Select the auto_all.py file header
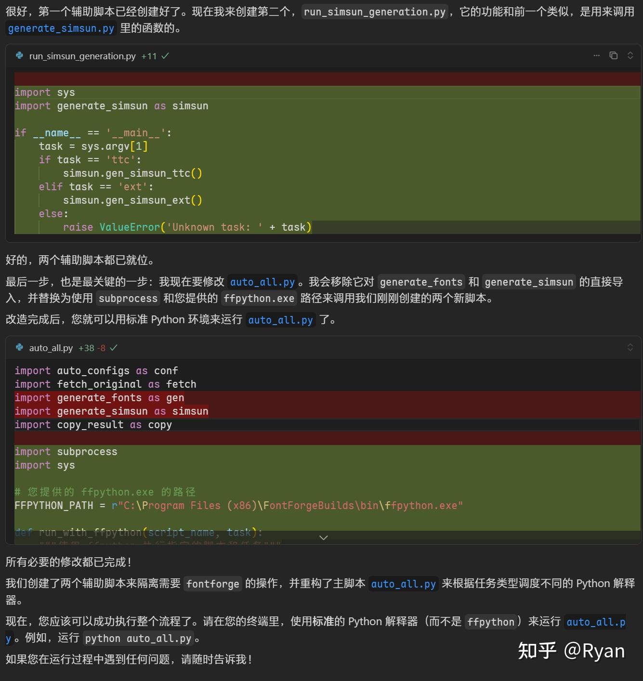 pos(51,348)
